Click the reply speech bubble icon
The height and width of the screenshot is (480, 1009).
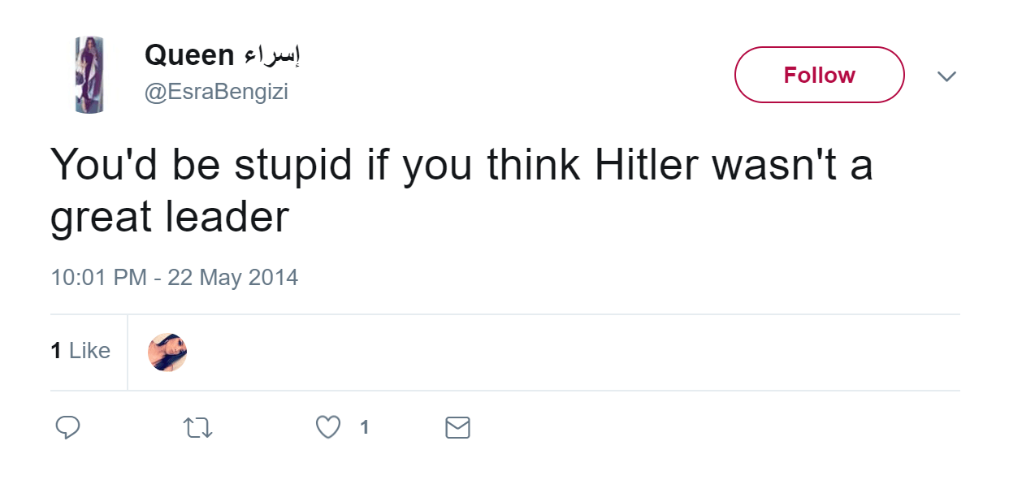(x=67, y=427)
